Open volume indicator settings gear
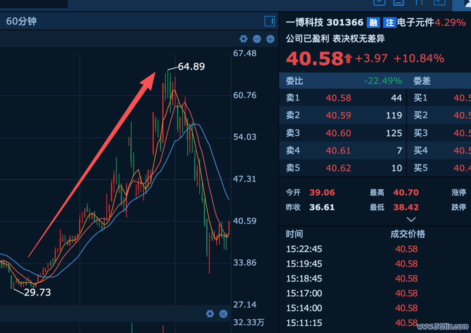This screenshot has width=471, height=333. click(x=210, y=314)
